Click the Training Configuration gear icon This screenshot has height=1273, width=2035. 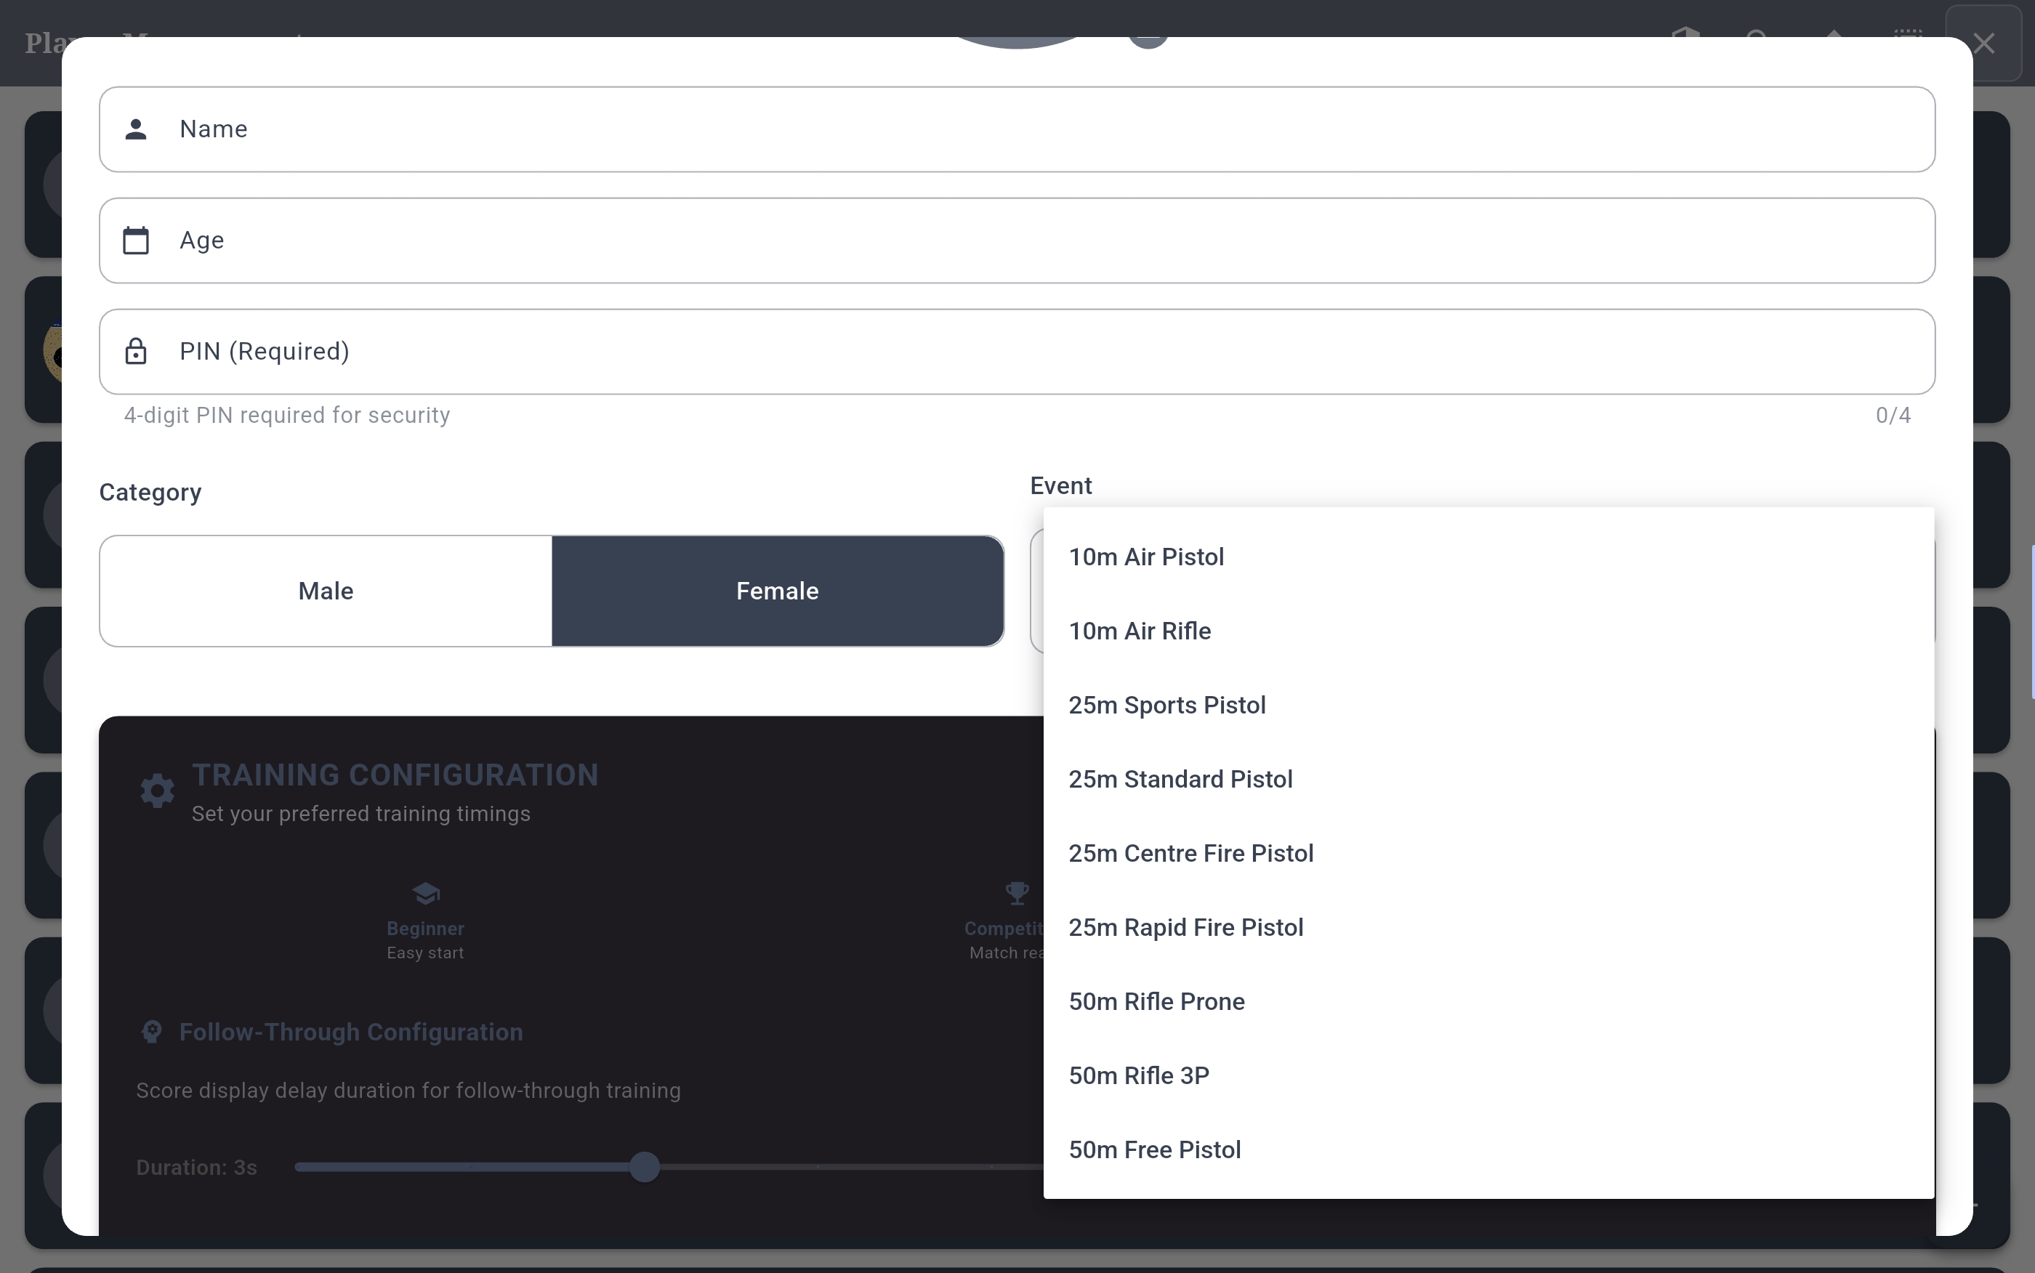158,791
